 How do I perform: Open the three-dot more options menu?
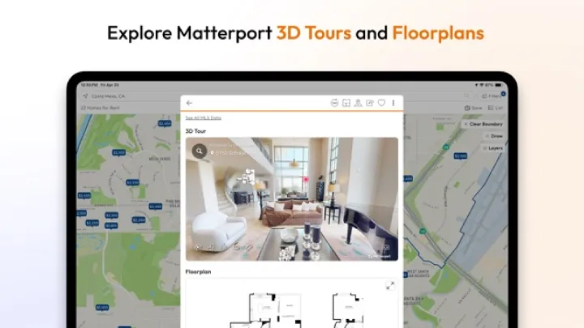[393, 103]
